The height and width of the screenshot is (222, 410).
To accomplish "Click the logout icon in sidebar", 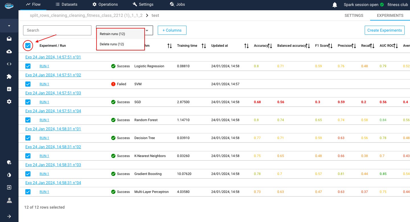I will coord(9,188).
